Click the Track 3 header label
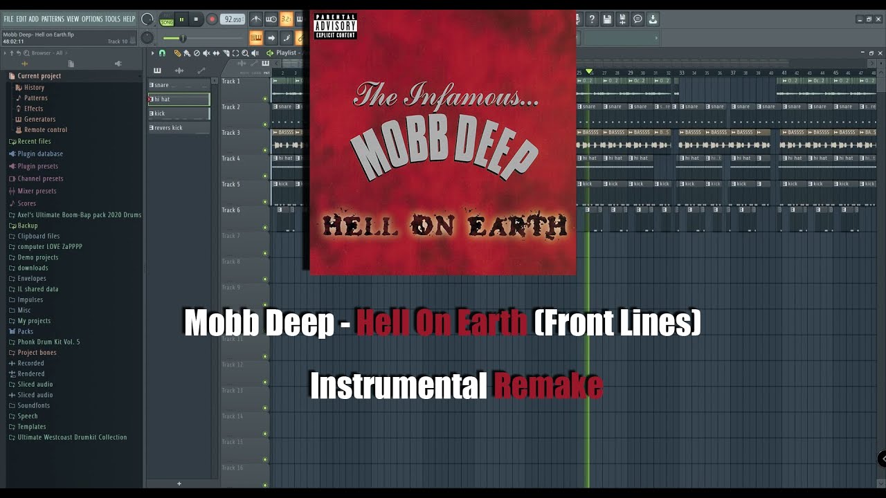The image size is (886, 498). click(230, 133)
